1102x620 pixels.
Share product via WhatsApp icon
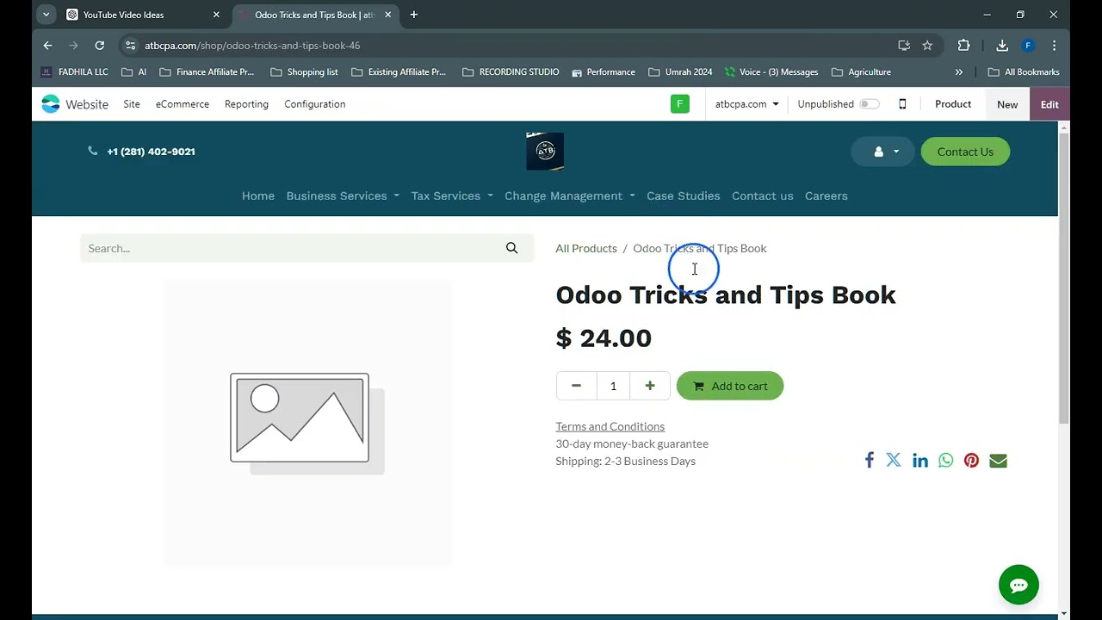point(946,461)
